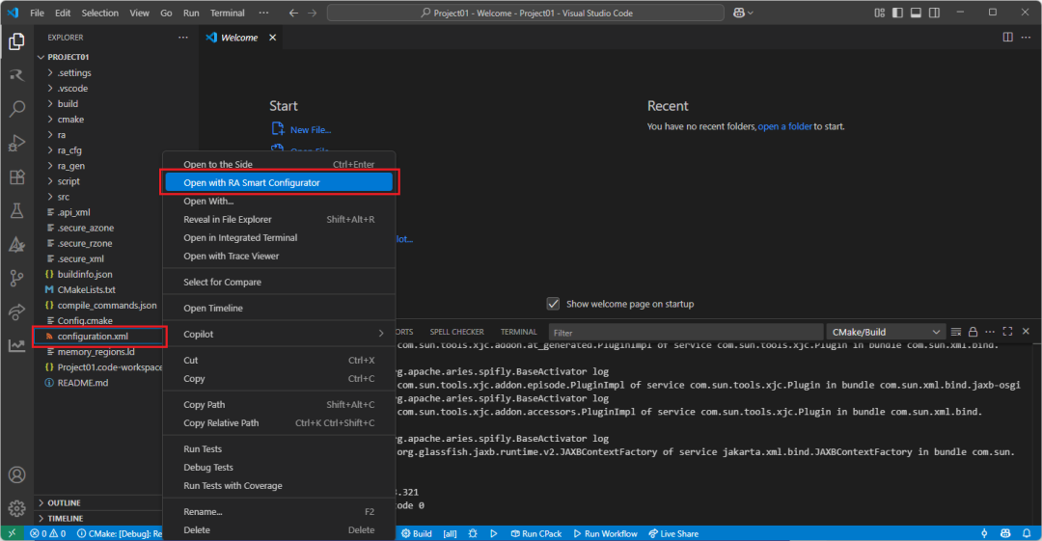
Task: Click the output Filter input field
Action: tap(675, 332)
